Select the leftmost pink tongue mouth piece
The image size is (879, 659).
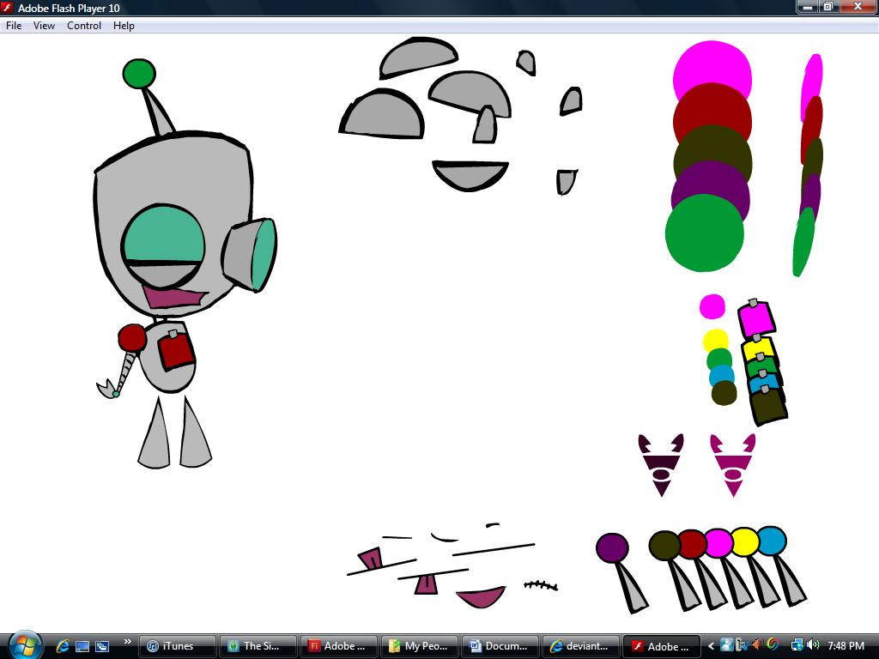pos(371,558)
